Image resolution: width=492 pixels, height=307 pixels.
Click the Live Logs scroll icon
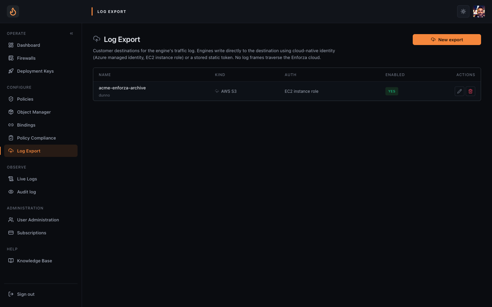(11, 179)
